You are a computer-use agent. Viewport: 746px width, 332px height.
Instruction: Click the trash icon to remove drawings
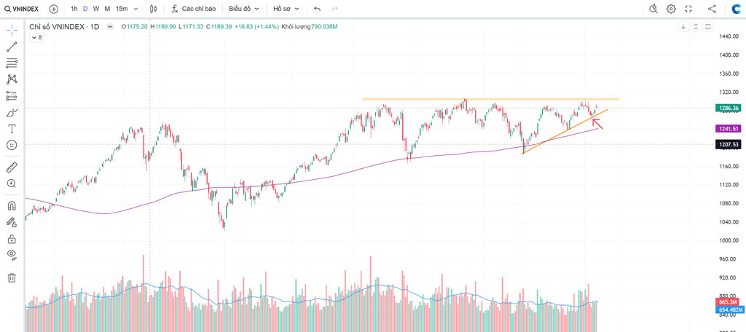(12, 277)
